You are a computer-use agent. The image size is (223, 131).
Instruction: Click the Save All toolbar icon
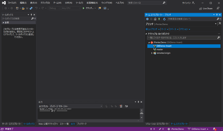pyautogui.click(x=31, y=8)
